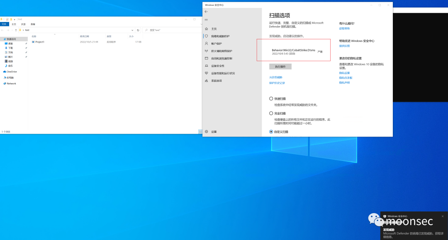Open 主页 home in Windows Security sidebar
Viewport: 448px width, 240px height.
pos(214,29)
